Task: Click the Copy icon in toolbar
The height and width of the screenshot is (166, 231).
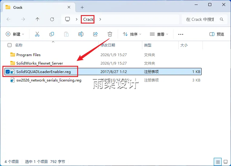Action: 52,34
